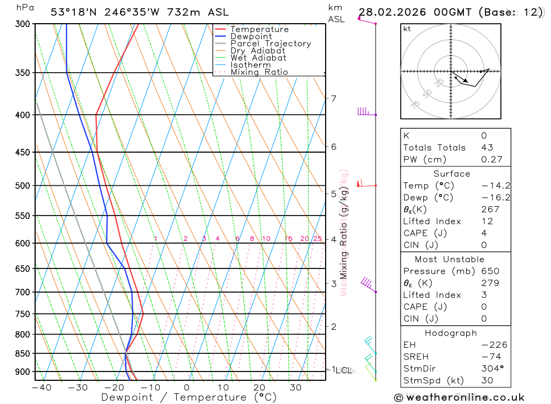Click the wind barb at 400 hPa
The image size is (551, 404).
[x=367, y=111]
